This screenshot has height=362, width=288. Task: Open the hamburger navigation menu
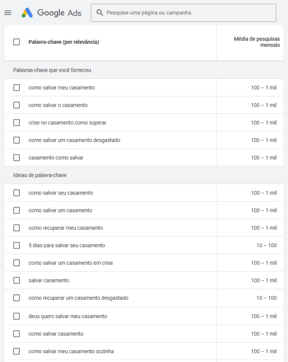(8, 13)
